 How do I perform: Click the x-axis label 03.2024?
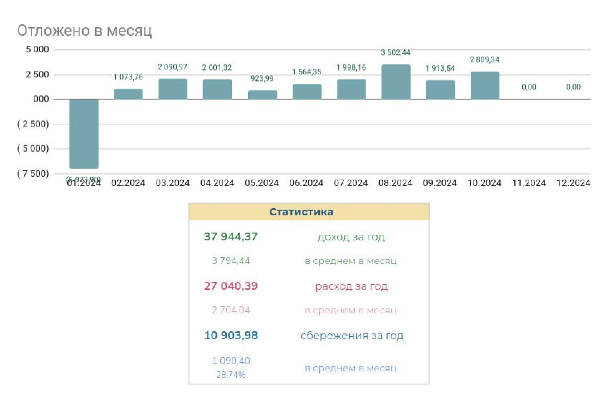tap(173, 183)
